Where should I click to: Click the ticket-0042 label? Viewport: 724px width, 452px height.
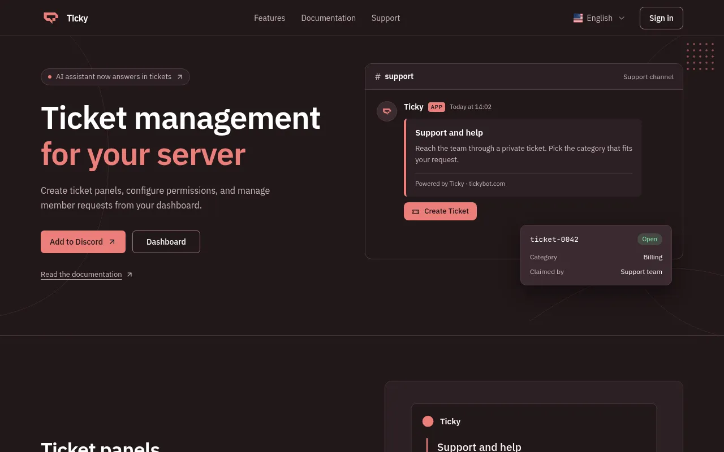[554, 240]
